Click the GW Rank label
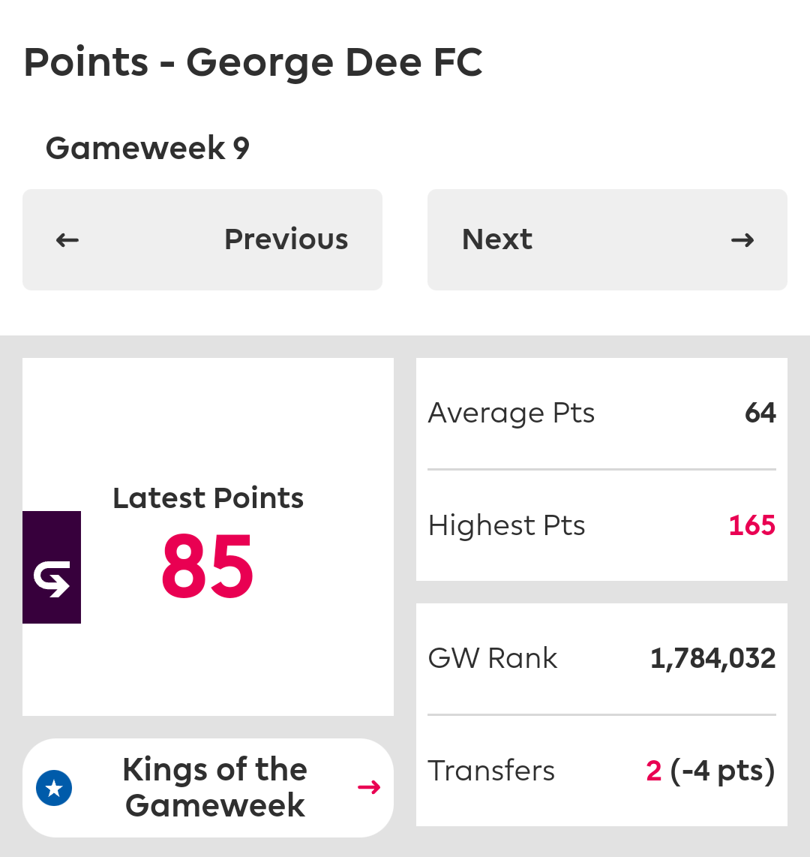Screen dimensions: 810x857 pos(493,658)
